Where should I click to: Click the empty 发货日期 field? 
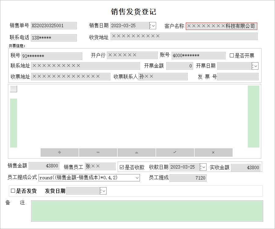tap(83, 191)
